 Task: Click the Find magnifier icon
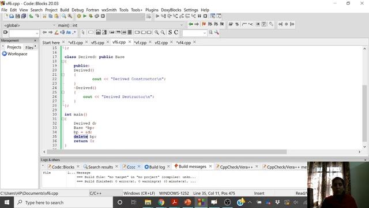point(64,16)
